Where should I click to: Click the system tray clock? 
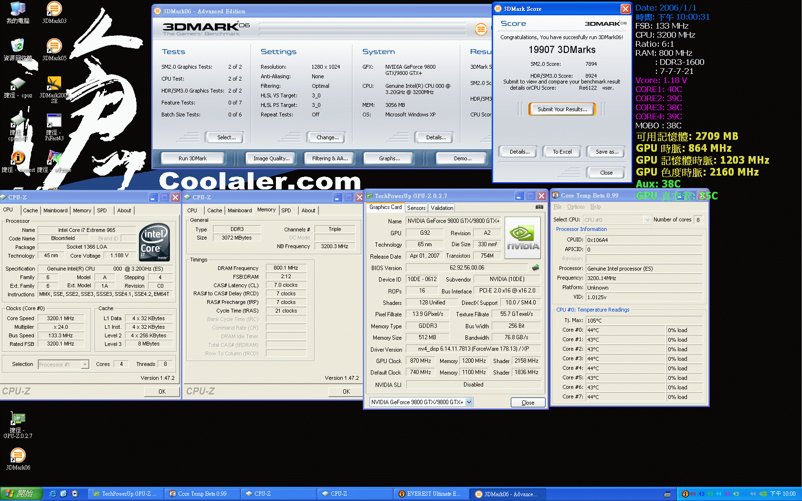(783, 494)
